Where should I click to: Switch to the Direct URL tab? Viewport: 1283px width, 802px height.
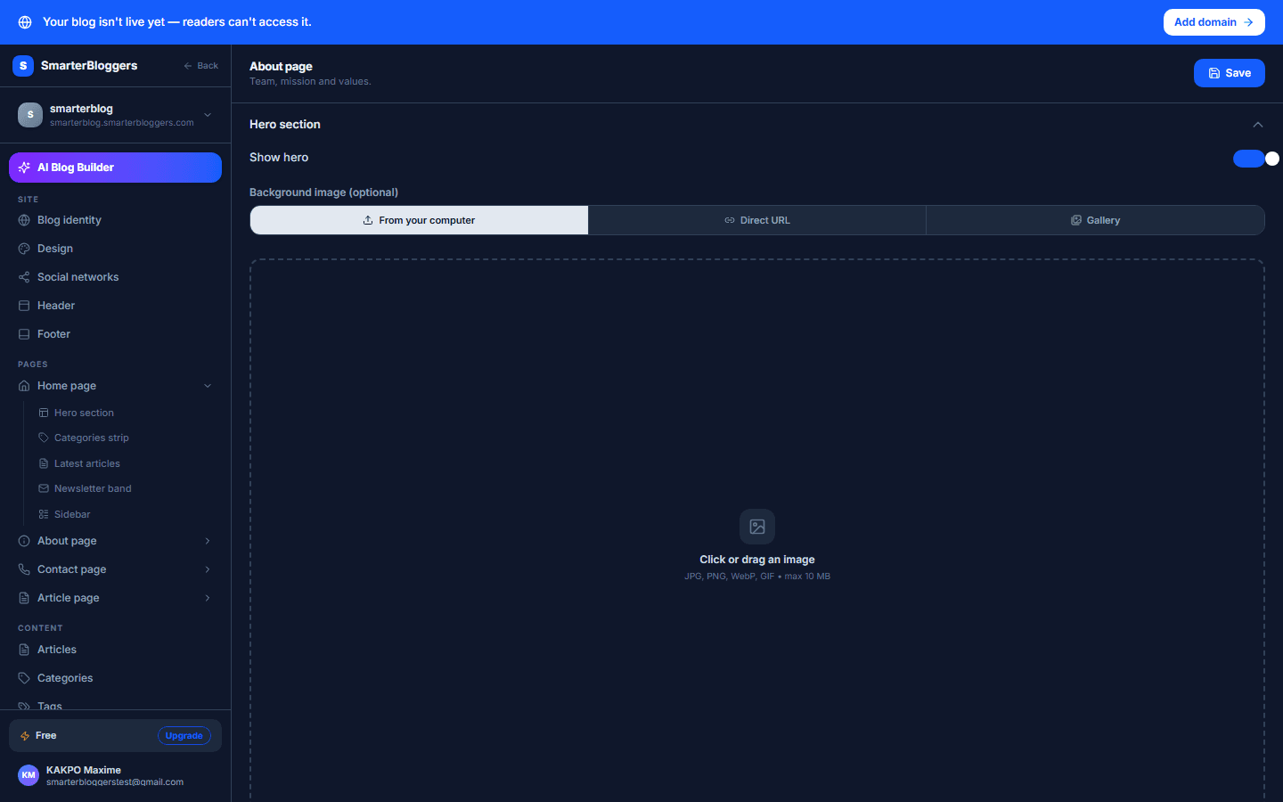click(x=757, y=220)
